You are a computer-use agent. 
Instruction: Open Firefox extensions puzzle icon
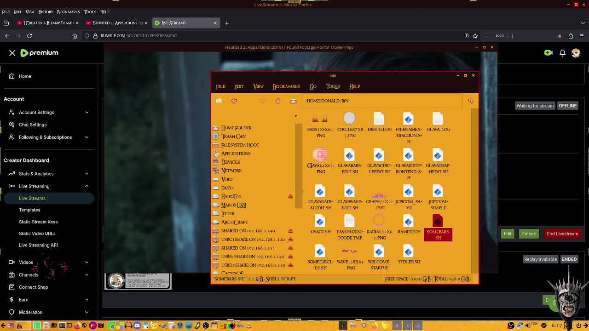[x=571, y=36]
